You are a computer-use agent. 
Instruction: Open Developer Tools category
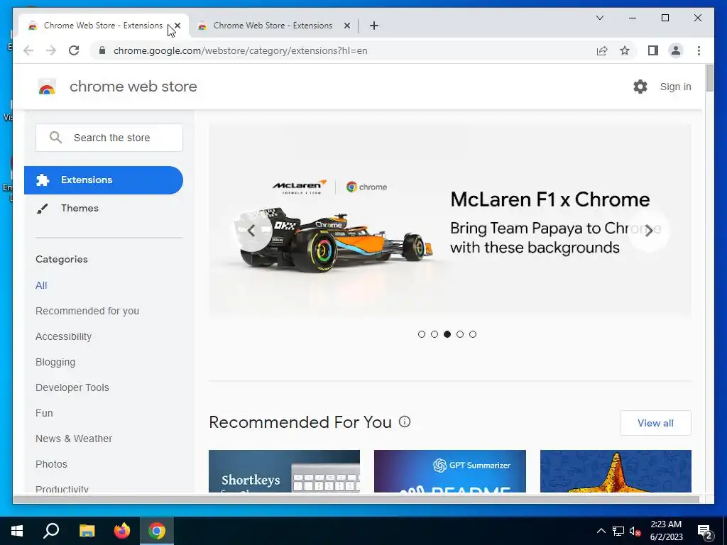[72, 387]
